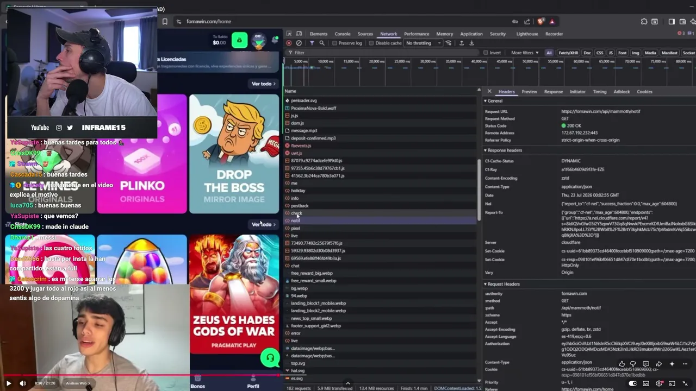Open video comments icon
This screenshot has width=696, height=391.
(x=646, y=364)
